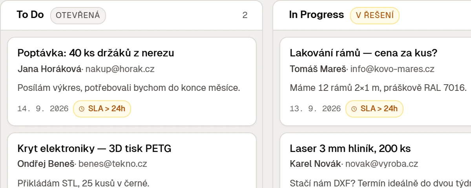Click email nakup@horak.cz
Image resolution: width=471 pixels, height=188 pixels.
coord(120,69)
